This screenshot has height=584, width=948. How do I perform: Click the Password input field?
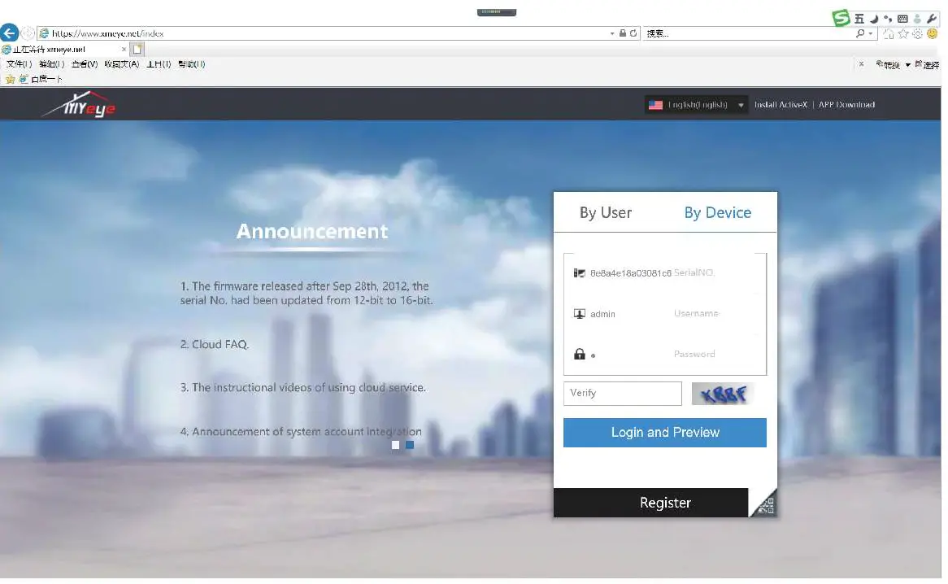click(665, 355)
